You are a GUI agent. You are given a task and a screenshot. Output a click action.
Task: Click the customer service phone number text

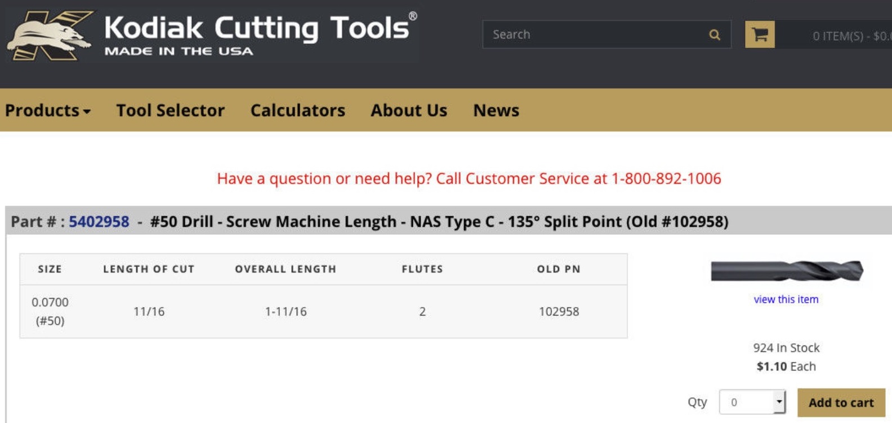click(666, 179)
